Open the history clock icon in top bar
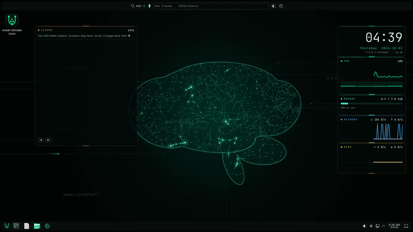 click(281, 6)
